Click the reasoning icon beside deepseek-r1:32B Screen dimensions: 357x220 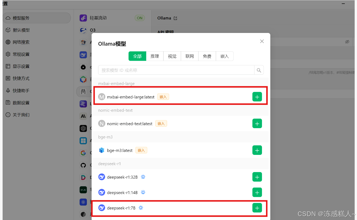[143, 177]
